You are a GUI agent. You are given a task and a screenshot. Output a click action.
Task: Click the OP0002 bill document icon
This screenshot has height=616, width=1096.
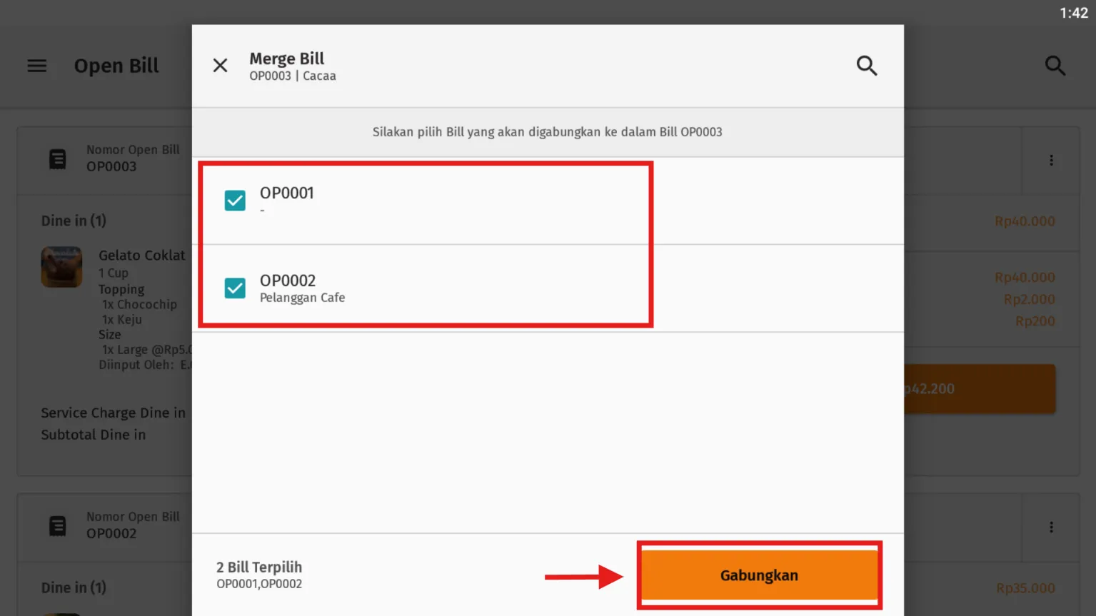(58, 526)
